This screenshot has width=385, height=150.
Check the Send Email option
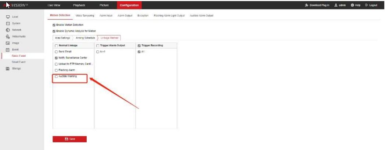pyautogui.click(x=56, y=52)
